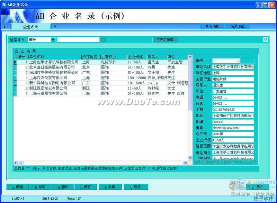Screen dimensions: 277x203
Task: Click the 保存 button
Action: tap(86, 187)
